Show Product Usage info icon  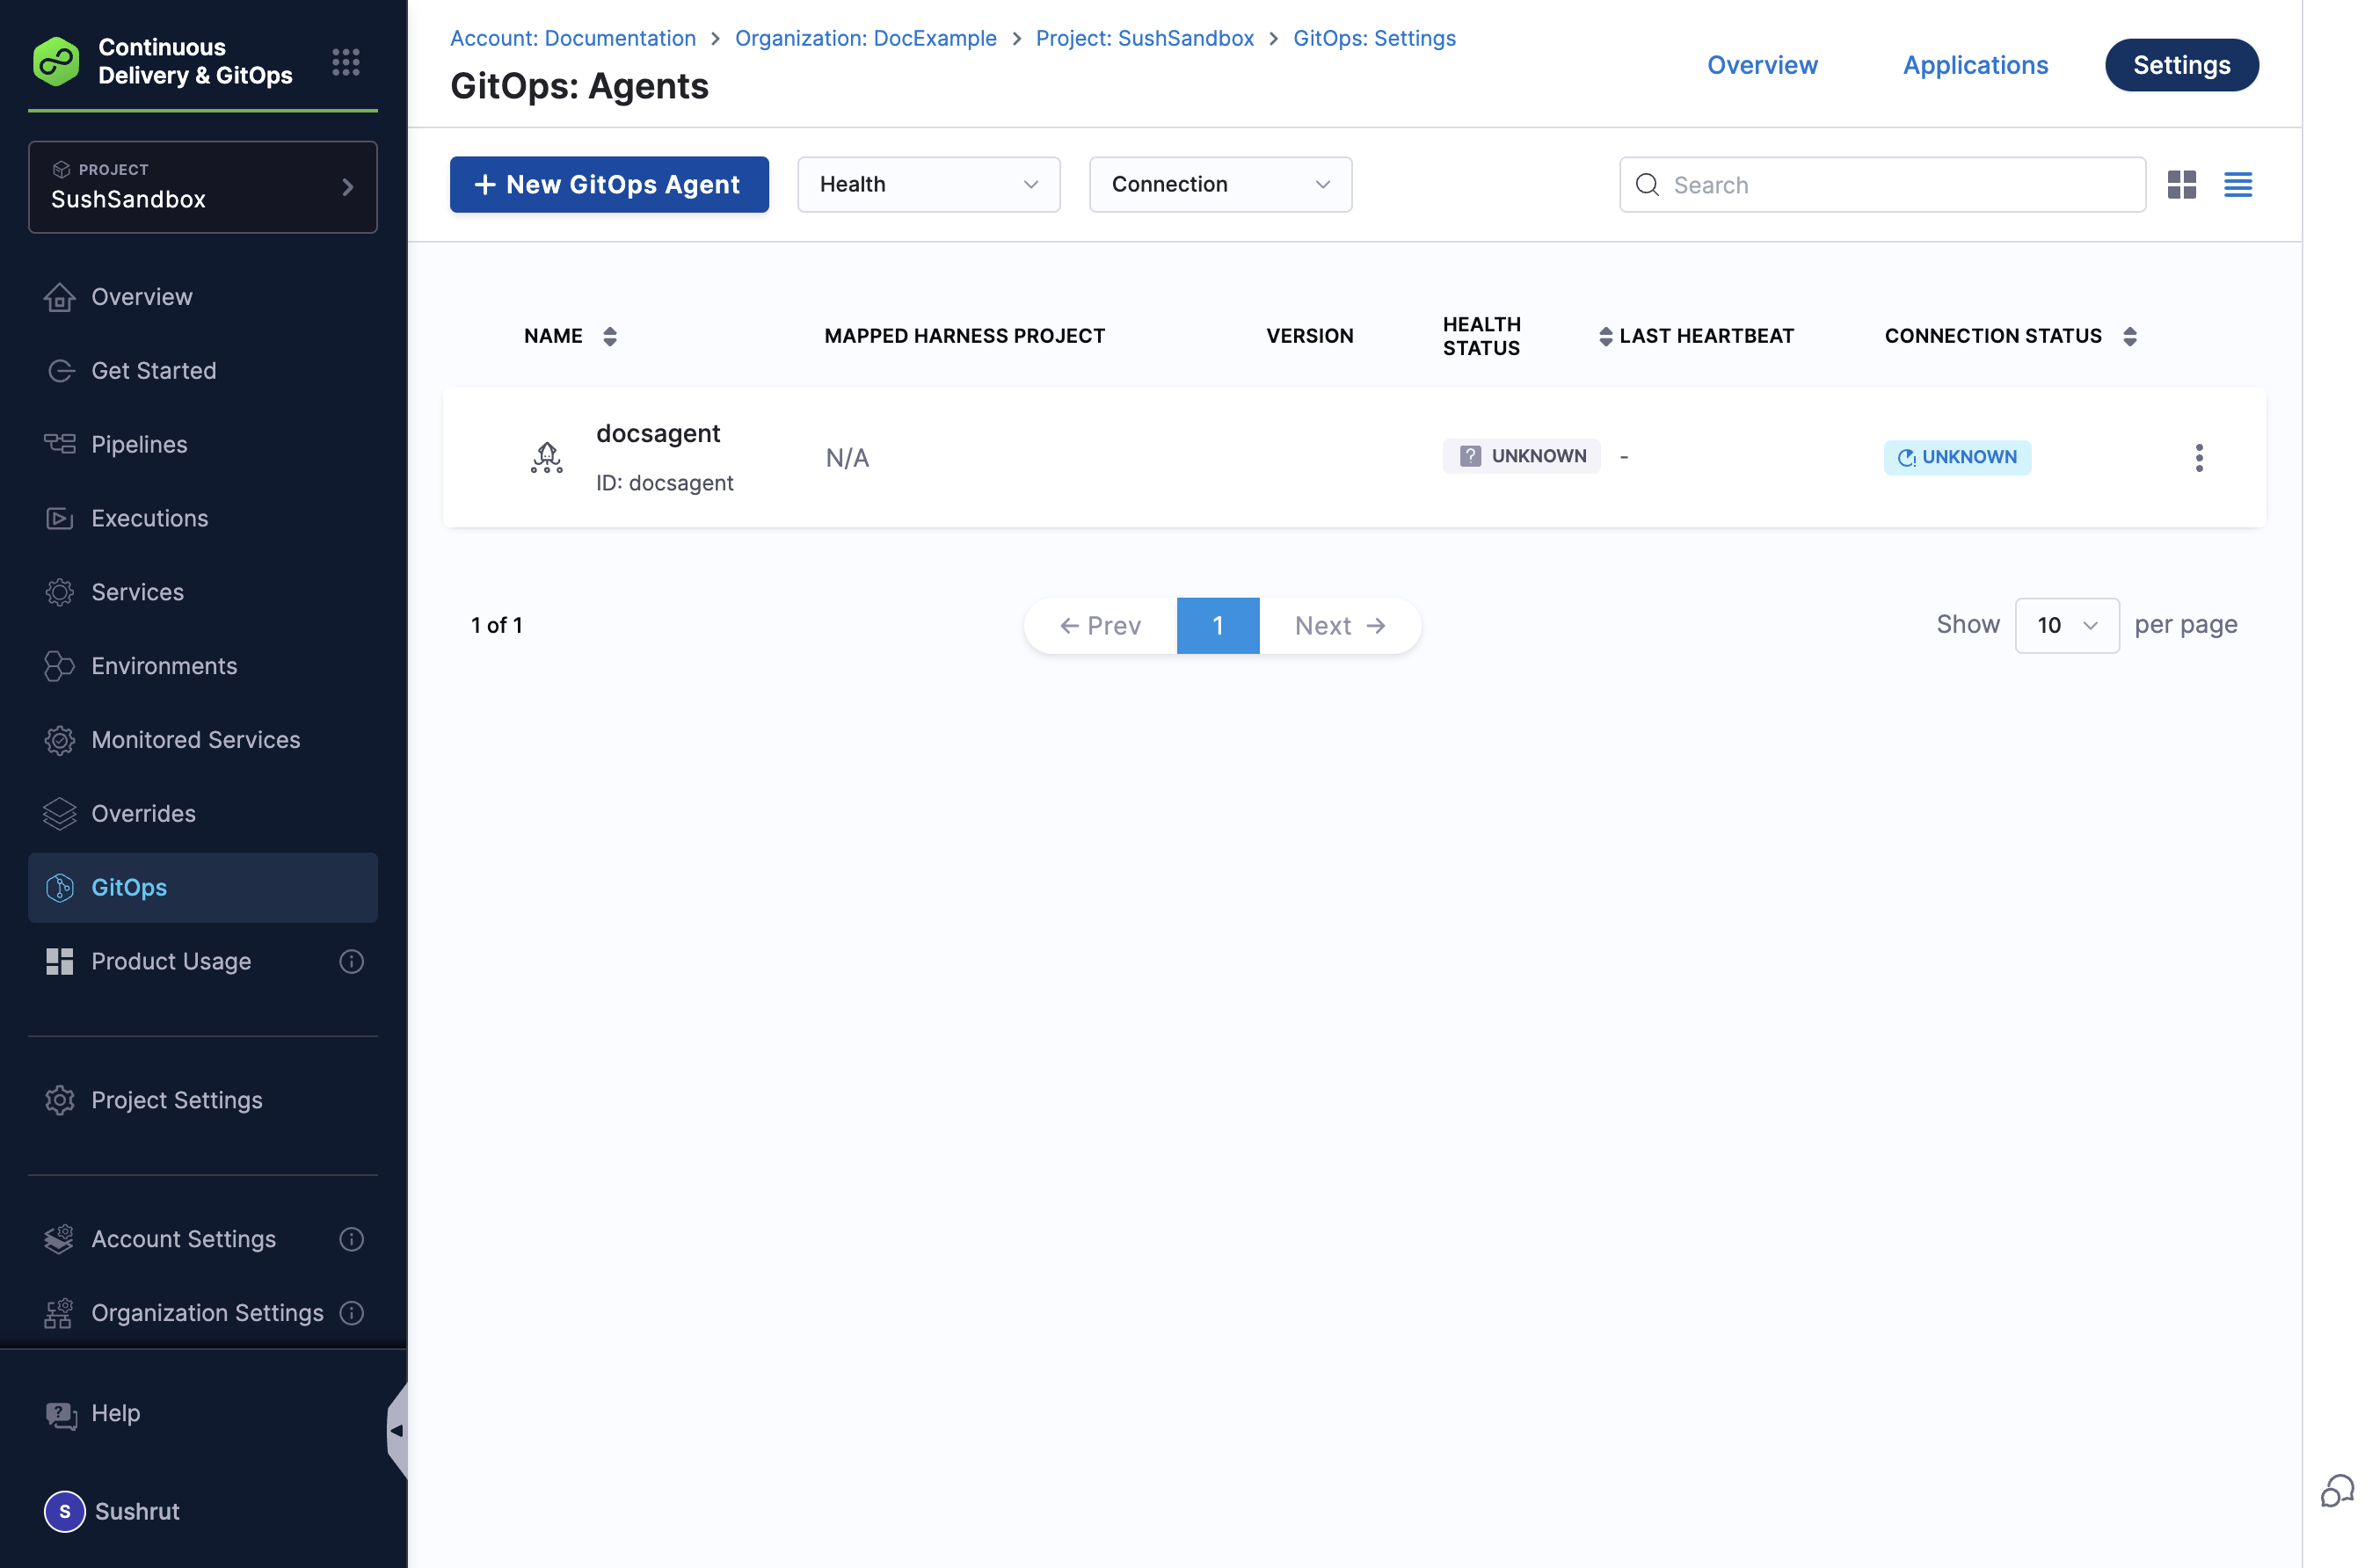[x=351, y=961]
